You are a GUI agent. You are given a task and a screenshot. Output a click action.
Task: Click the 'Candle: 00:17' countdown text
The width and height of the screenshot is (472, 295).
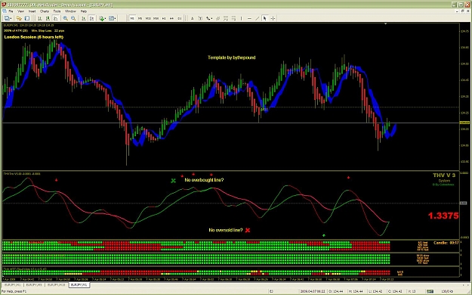click(446, 243)
